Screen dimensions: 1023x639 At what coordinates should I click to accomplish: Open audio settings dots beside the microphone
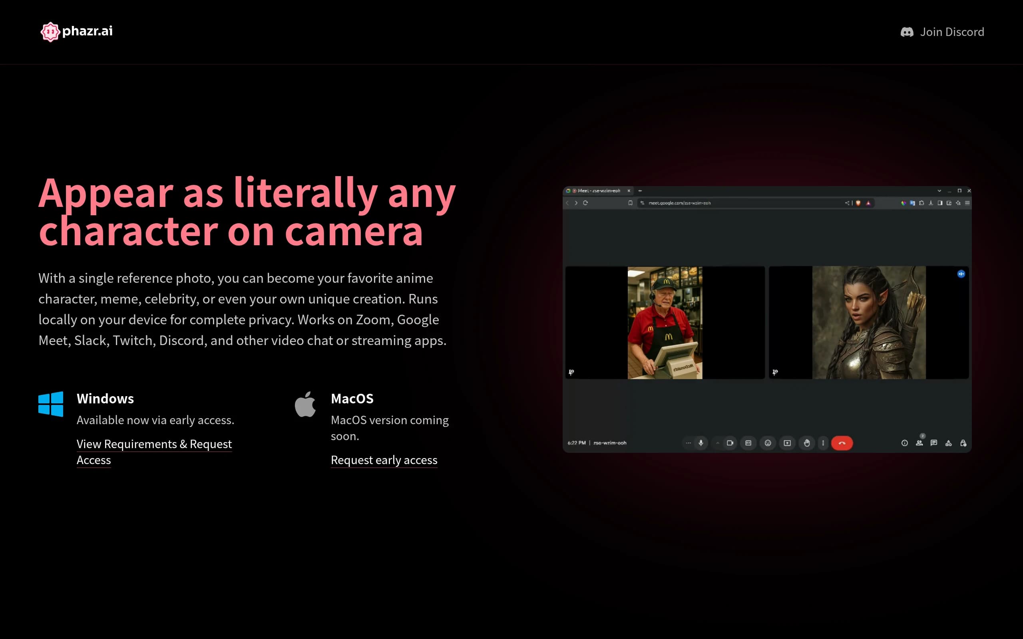pos(688,443)
